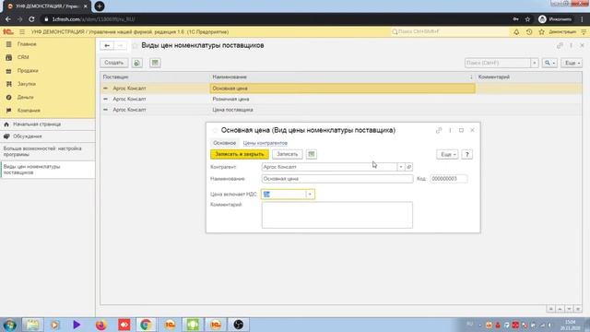This screenshot has height=332, width=590.
Task: Expand the Контрагент dropdown arrow
Action: pyautogui.click(x=401, y=167)
